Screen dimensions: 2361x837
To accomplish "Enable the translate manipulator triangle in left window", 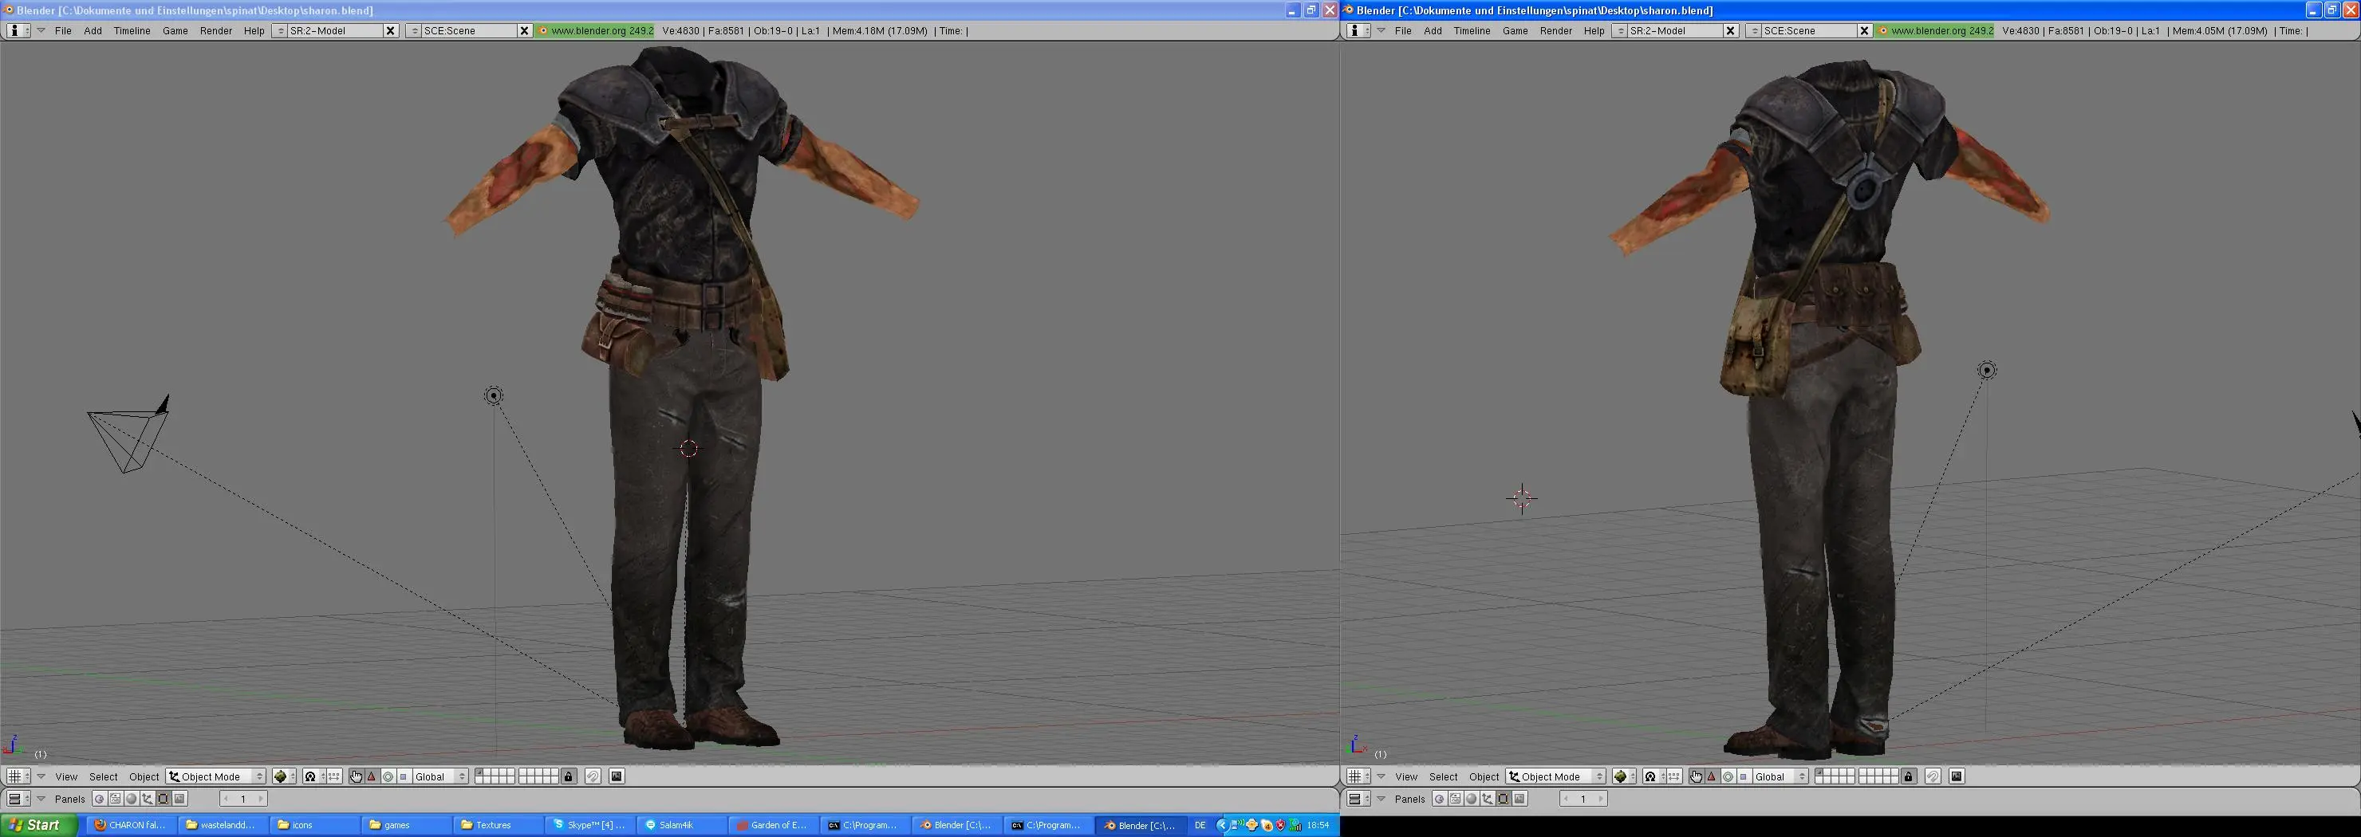I will point(371,776).
